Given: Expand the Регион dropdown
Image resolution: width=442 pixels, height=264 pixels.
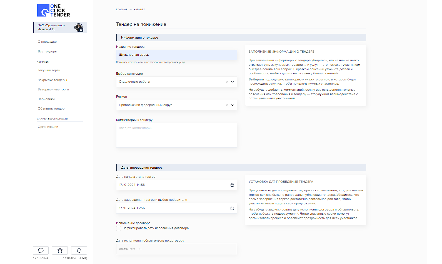Looking at the screenshot, I should (233, 105).
